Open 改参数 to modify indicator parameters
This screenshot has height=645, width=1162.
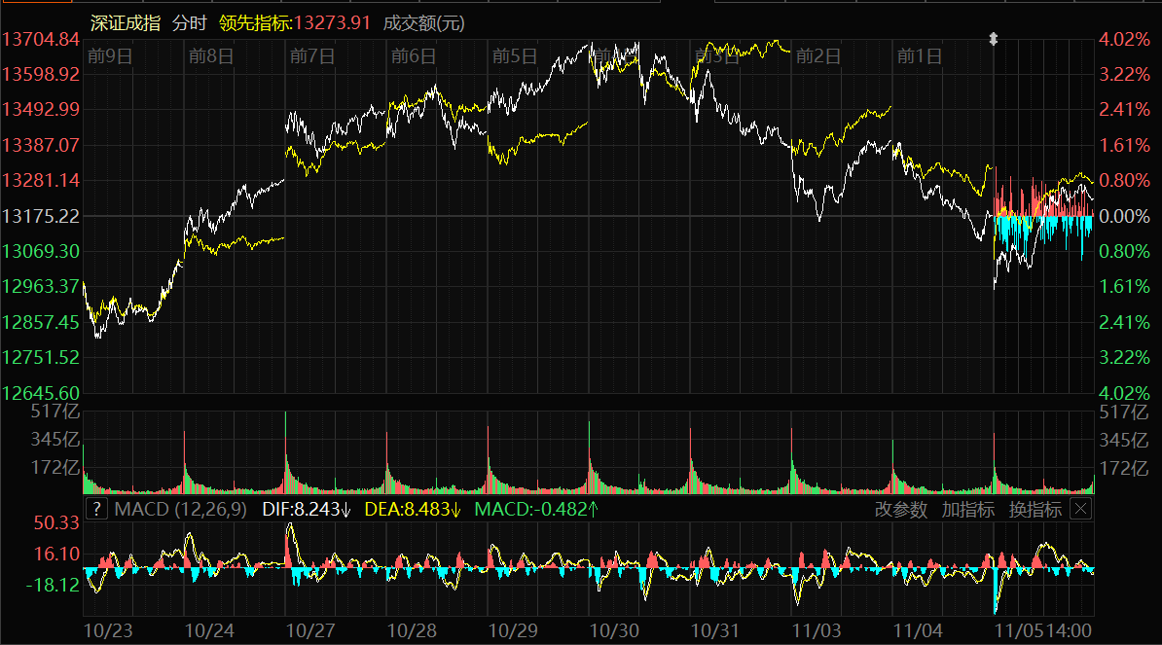(x=900, y=509)
